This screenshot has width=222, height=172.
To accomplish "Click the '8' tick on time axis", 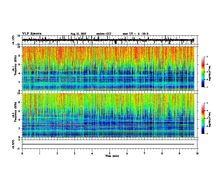I will [x=162, y=153].
